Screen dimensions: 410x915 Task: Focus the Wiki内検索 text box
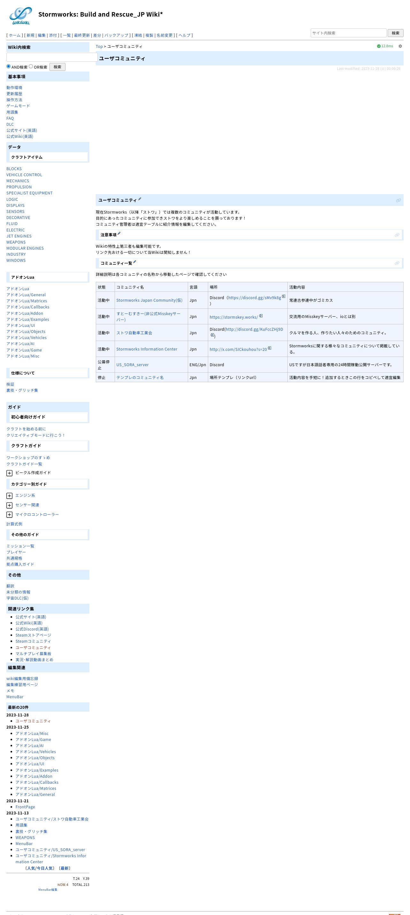[x=52, y=57]
